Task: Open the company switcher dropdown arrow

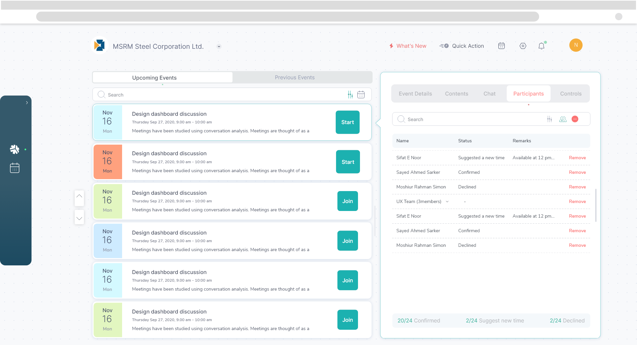Action: pos(219,46)
